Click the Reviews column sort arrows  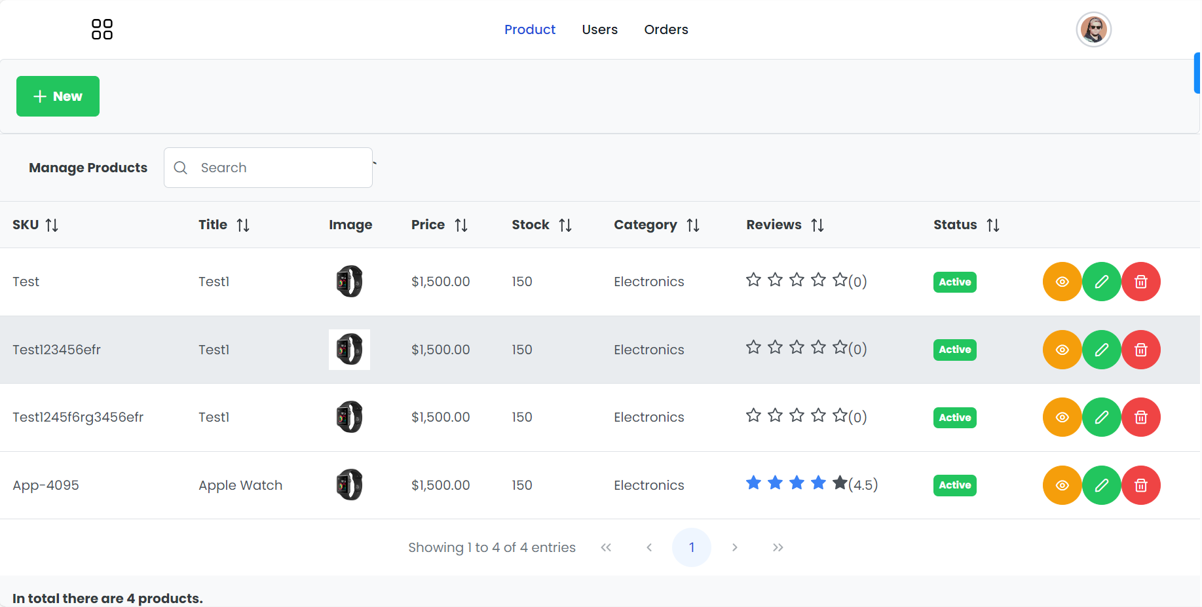coord(817,225)
